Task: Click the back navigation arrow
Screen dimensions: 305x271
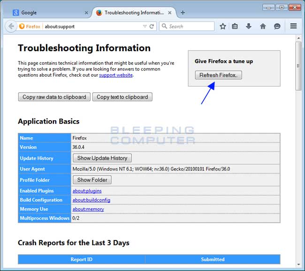Action: (11, 26)
